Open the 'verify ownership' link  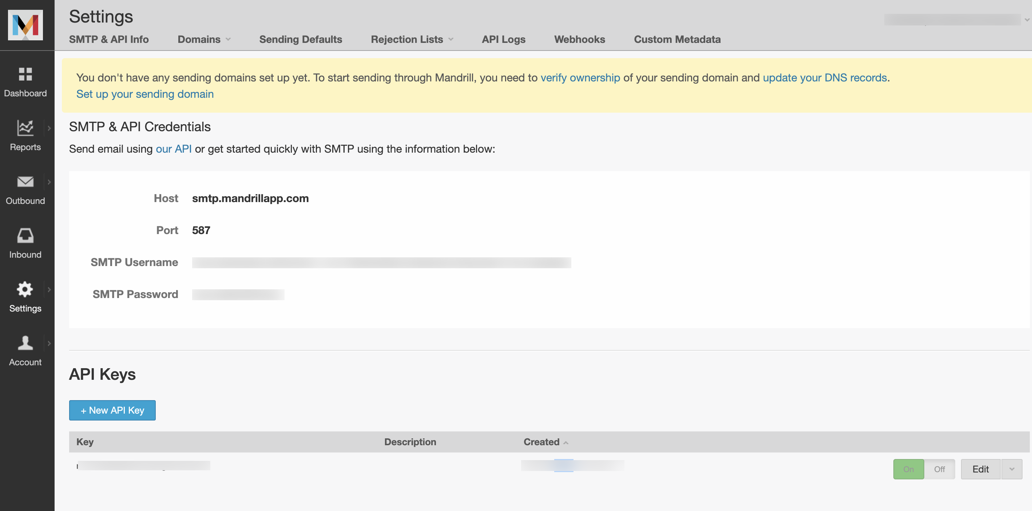pyautogui.click(x=580, y=78)
